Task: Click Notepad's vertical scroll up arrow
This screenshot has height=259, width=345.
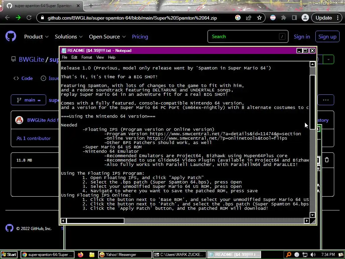Action: coord(312,64)
